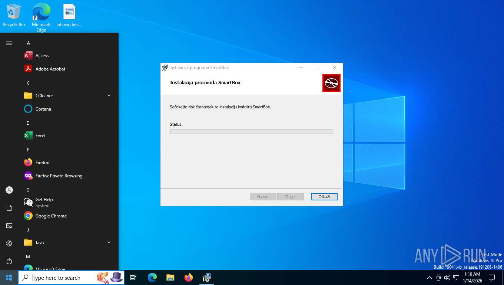Click the letter J section header
Image resolution: width=504 pixels, height=285 pixels.
[x=28, y=230]
